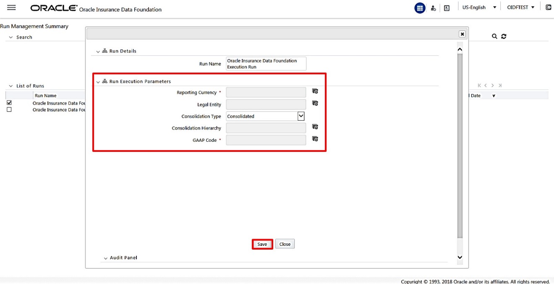
Task: Go to first page of runs list
Action: click(x=480, y=86)
